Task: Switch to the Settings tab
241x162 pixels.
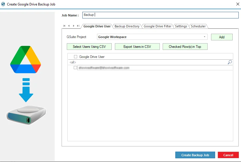Action: 181,26
